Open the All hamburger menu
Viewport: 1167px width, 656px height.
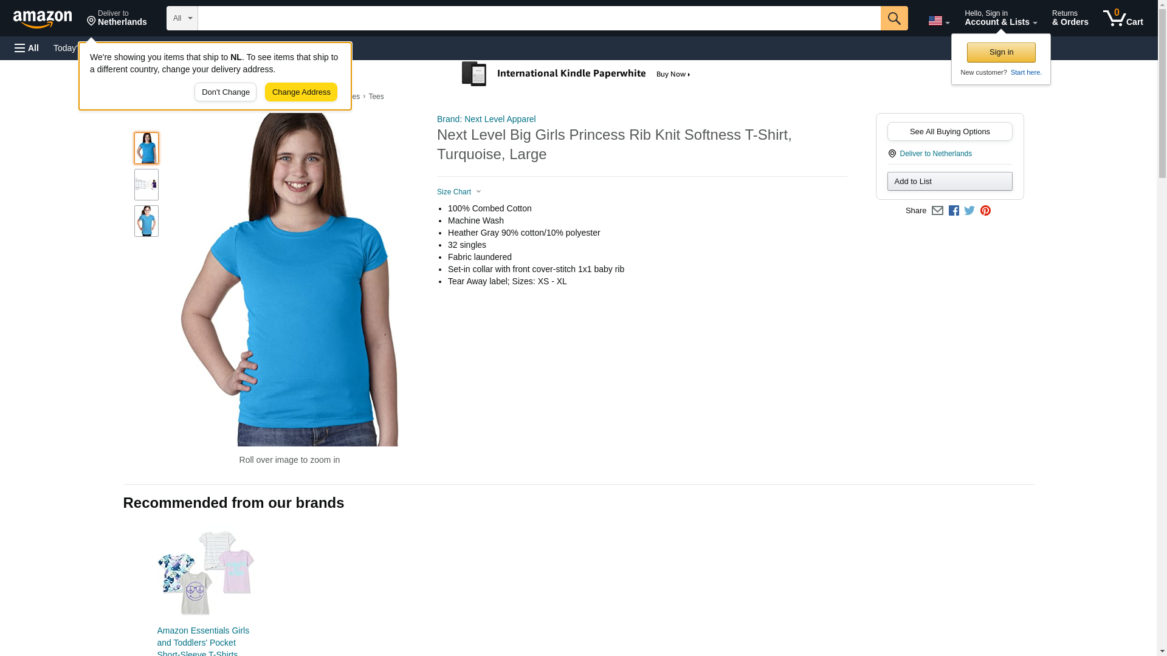(27, 48)
